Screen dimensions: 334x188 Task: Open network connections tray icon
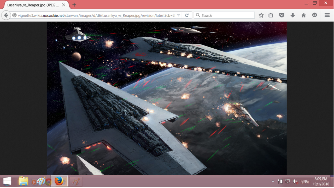point(288,181)
